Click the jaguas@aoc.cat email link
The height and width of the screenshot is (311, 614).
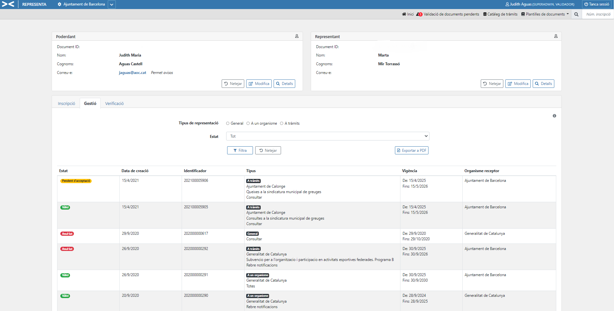click(133, 73)
